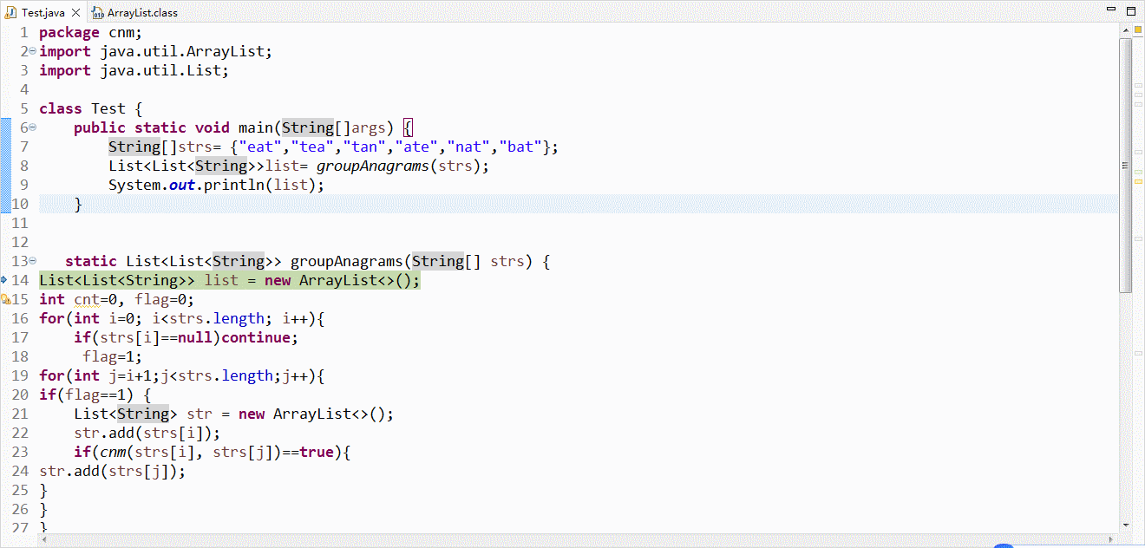The height and width of the screenshot is (548, 1145).
Task: Open the small dropdown triangle at the bottom right
Action: coord(1111,539)
